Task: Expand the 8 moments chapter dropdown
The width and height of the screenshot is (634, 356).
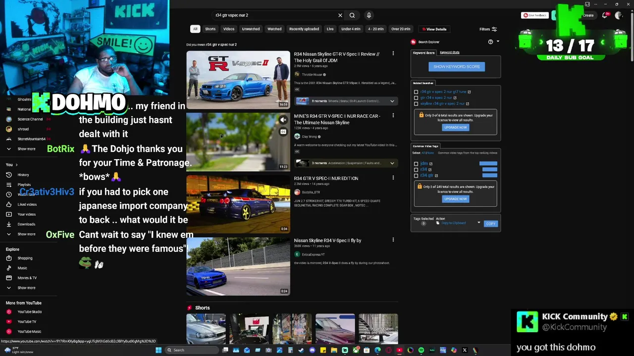Action: point(392,101)
